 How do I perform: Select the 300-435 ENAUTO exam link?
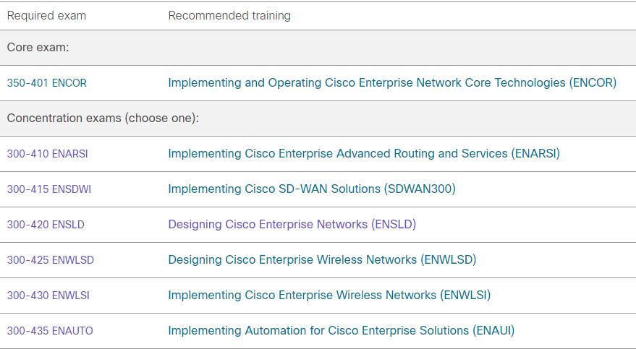tap(50, 331)
